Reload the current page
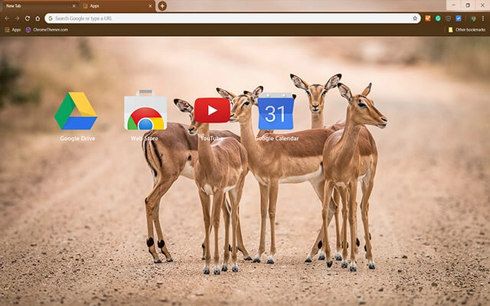Image resolution: width=490 pixels, height=306 pixels. tap(28, 18)
